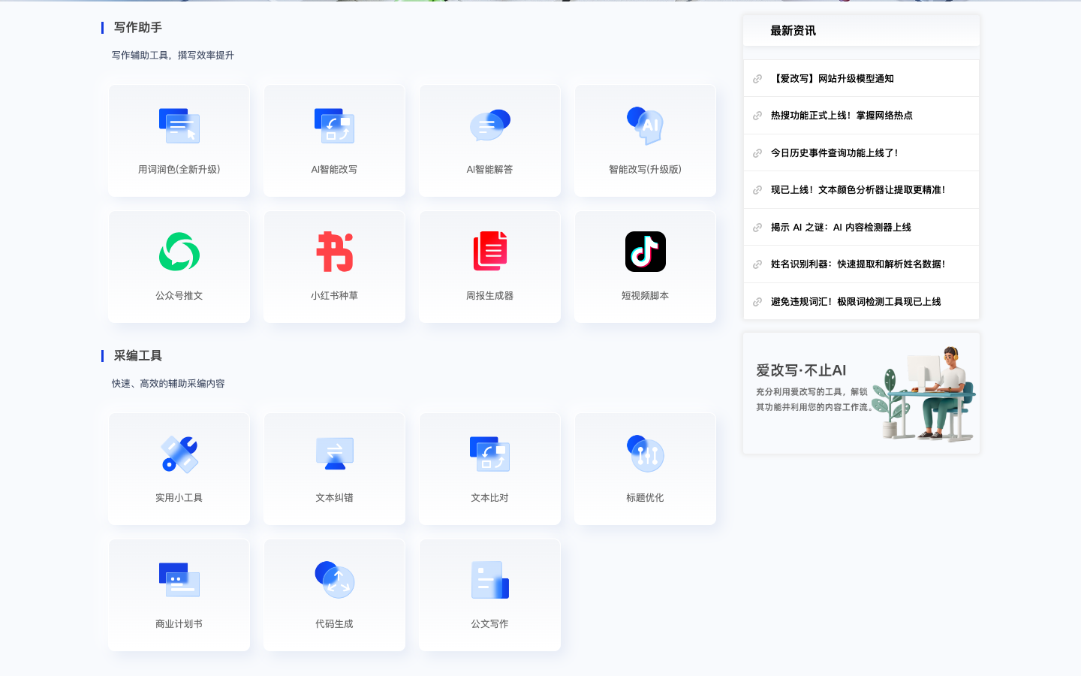Open the 用词润色 tool icon
1081x676 pixels.
(x=179, y=126)
